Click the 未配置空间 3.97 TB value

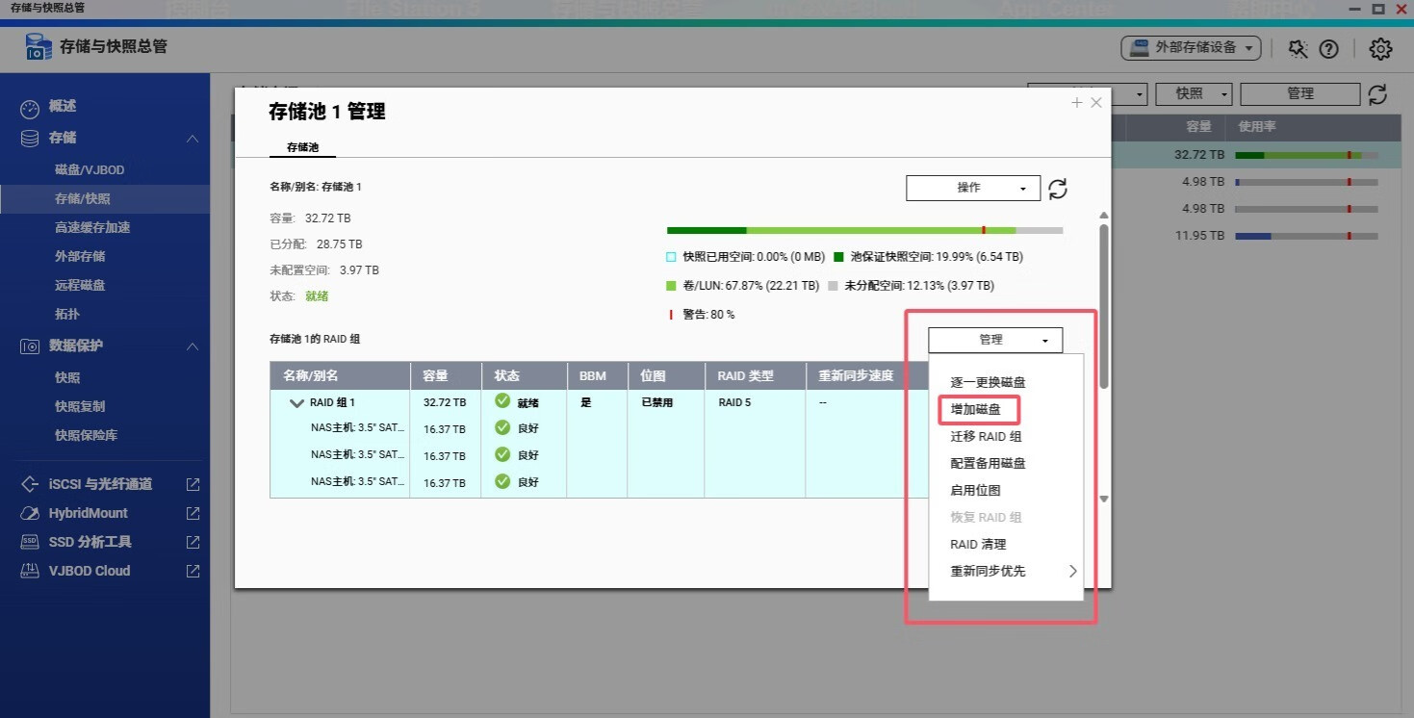[359, 270]
